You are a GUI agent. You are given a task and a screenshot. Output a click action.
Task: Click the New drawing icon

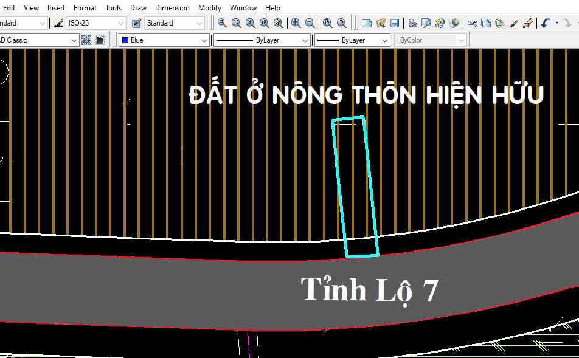tap(367, 23)
